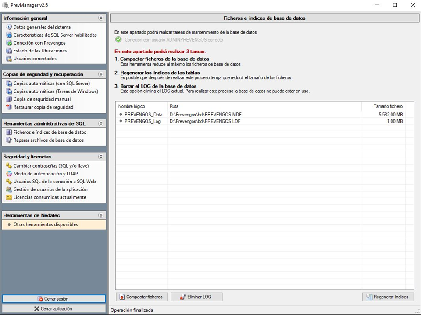Collapse the Herramientas de Nedatec panel
The width and height of the screenshot is (421, 315).
tap(101, 215)
